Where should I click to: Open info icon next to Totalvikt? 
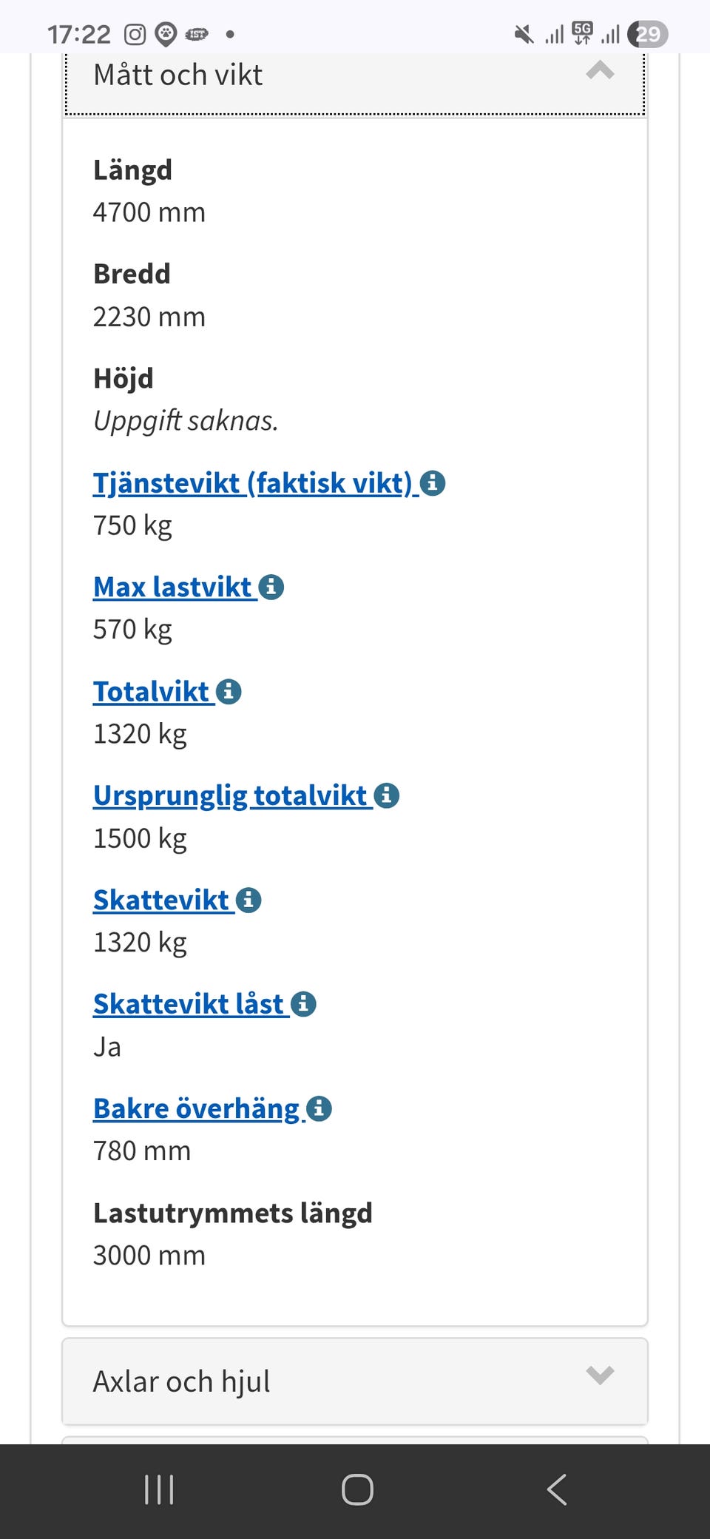(x=229, y=692)
